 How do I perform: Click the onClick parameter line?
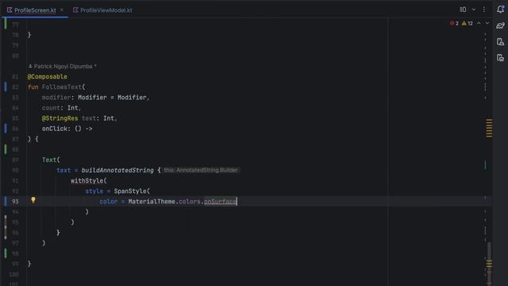[x=67, y=129]
